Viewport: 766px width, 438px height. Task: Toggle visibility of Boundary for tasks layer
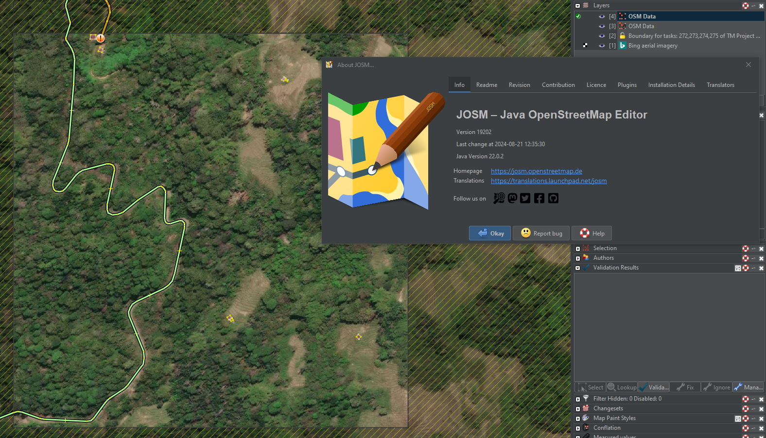point(602,36)
